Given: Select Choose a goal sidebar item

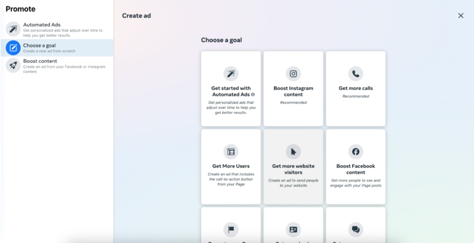Looking at the screenshot, I should click(x=57, y=48).
